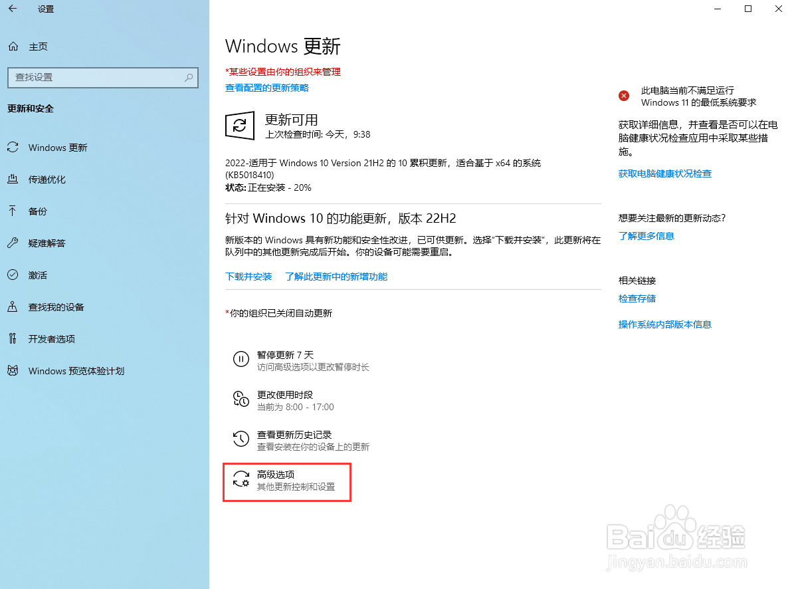Click the Windows 预览体验计划 cat icon
Viewport: 790px width, 589px height.
coord(13,371)
